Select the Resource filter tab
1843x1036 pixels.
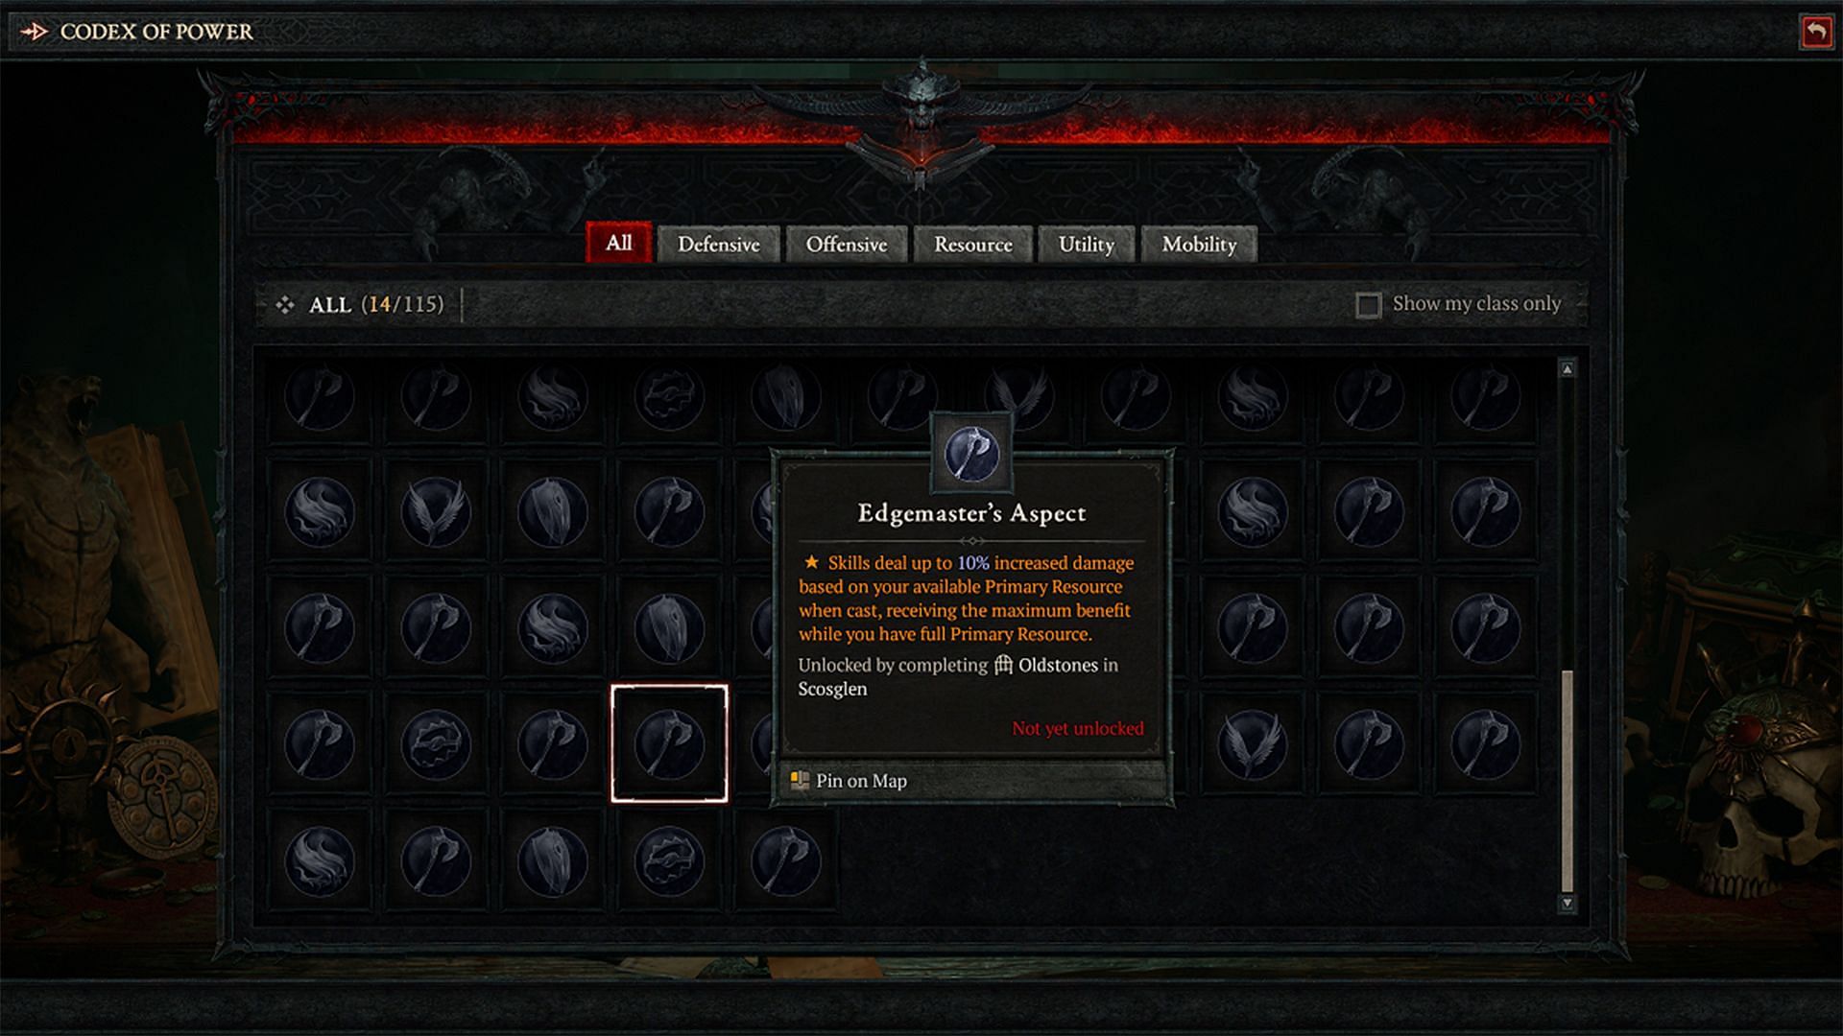(x=974, y=243)
